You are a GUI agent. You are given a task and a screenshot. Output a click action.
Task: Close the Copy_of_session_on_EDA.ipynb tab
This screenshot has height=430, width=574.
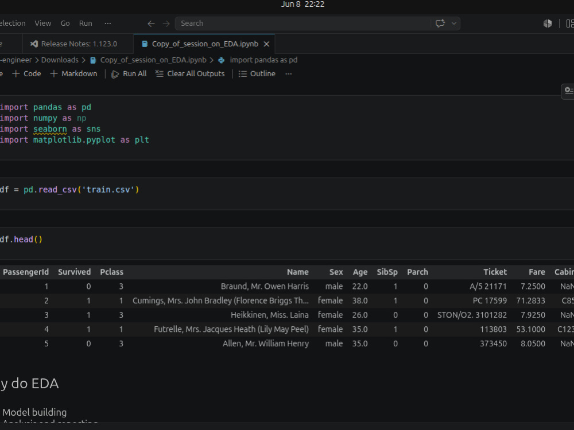(x=266, y=44)
